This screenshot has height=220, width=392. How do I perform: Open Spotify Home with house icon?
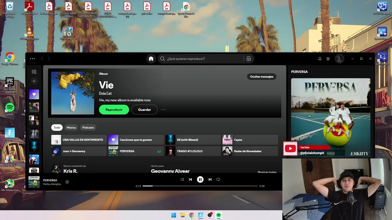point(151,59)
